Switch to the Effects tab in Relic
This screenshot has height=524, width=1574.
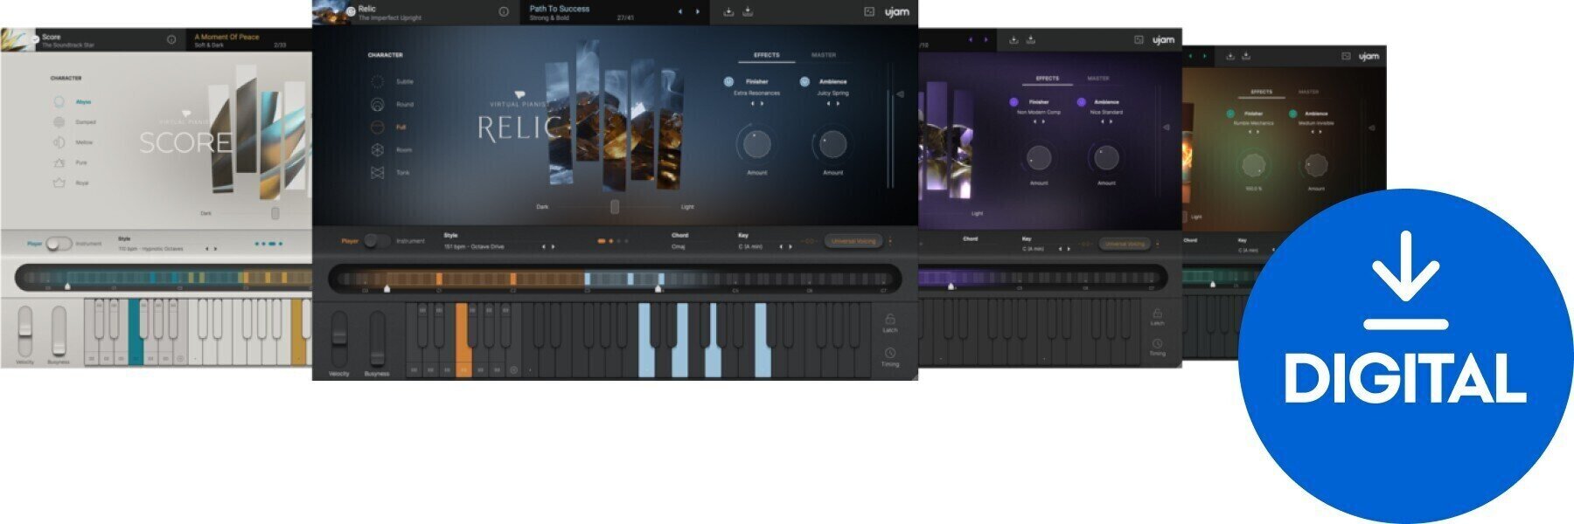click(x=767, y=55)
